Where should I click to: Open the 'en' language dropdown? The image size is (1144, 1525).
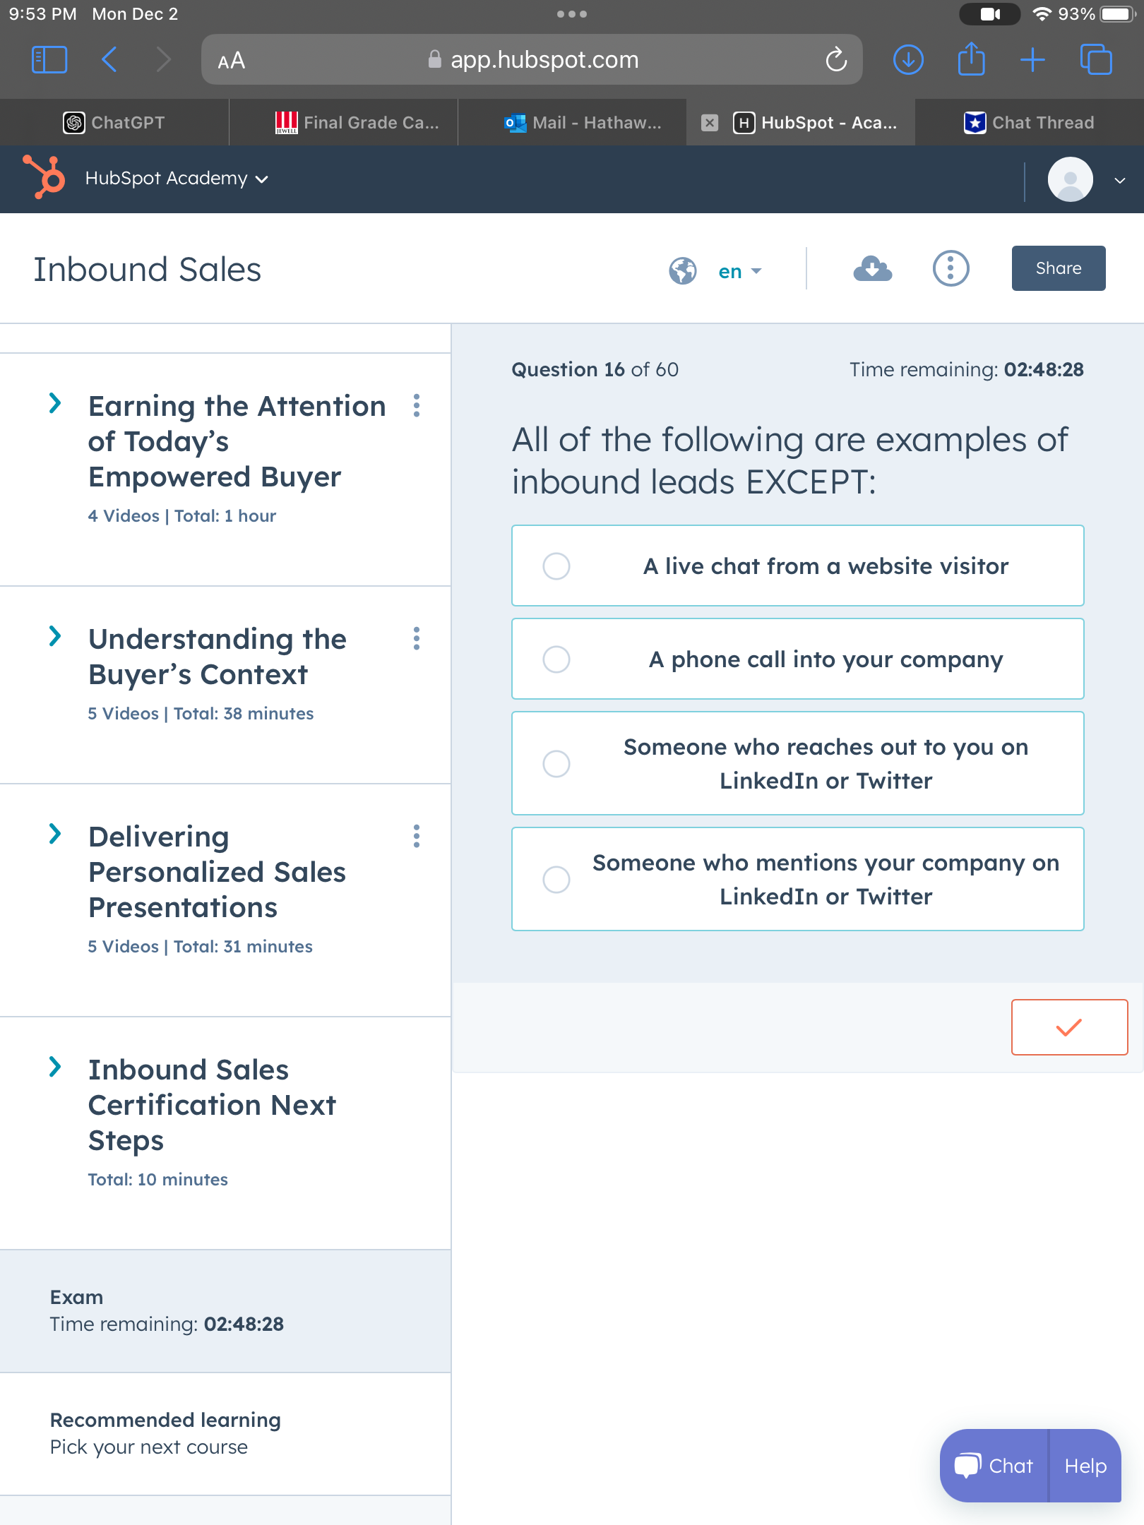739,271
